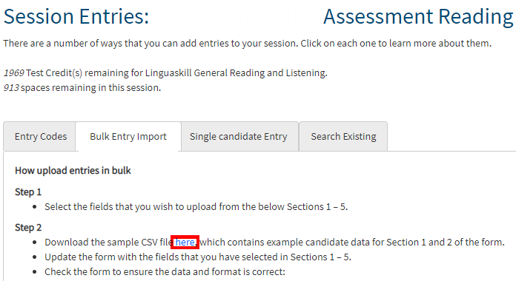Image resolution: width=516 pixels, height=281 pixels.
Task: Click the 'How upload entries in bulk' heading
Action: pyautogui.click(x=73, y=171)
